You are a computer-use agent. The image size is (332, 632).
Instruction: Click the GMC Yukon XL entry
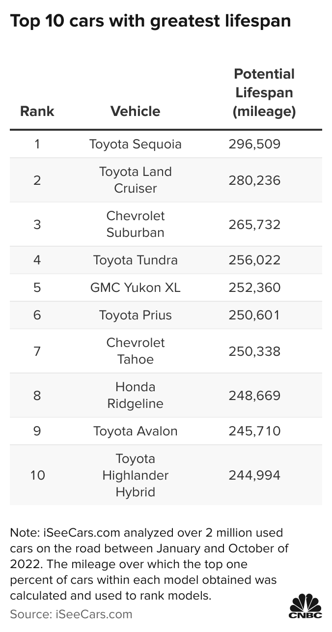pyautogui.click(x=135, y=287)
